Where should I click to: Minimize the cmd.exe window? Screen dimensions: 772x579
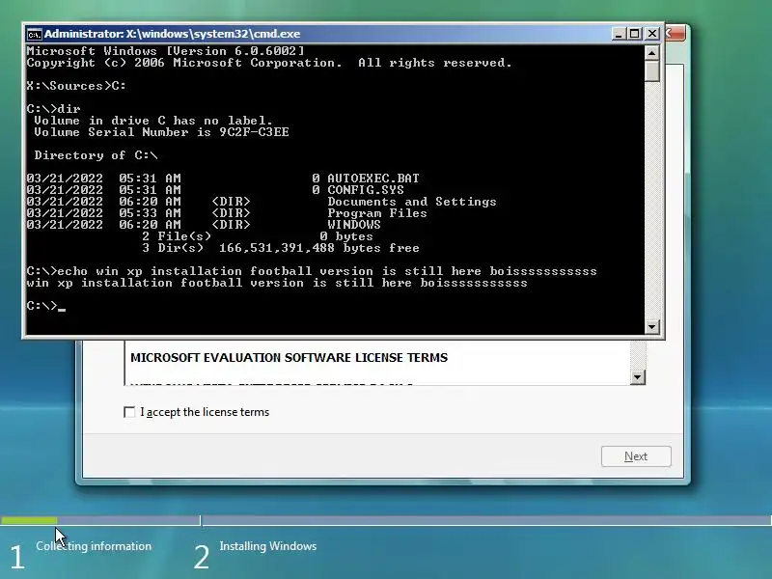point(619,34)
